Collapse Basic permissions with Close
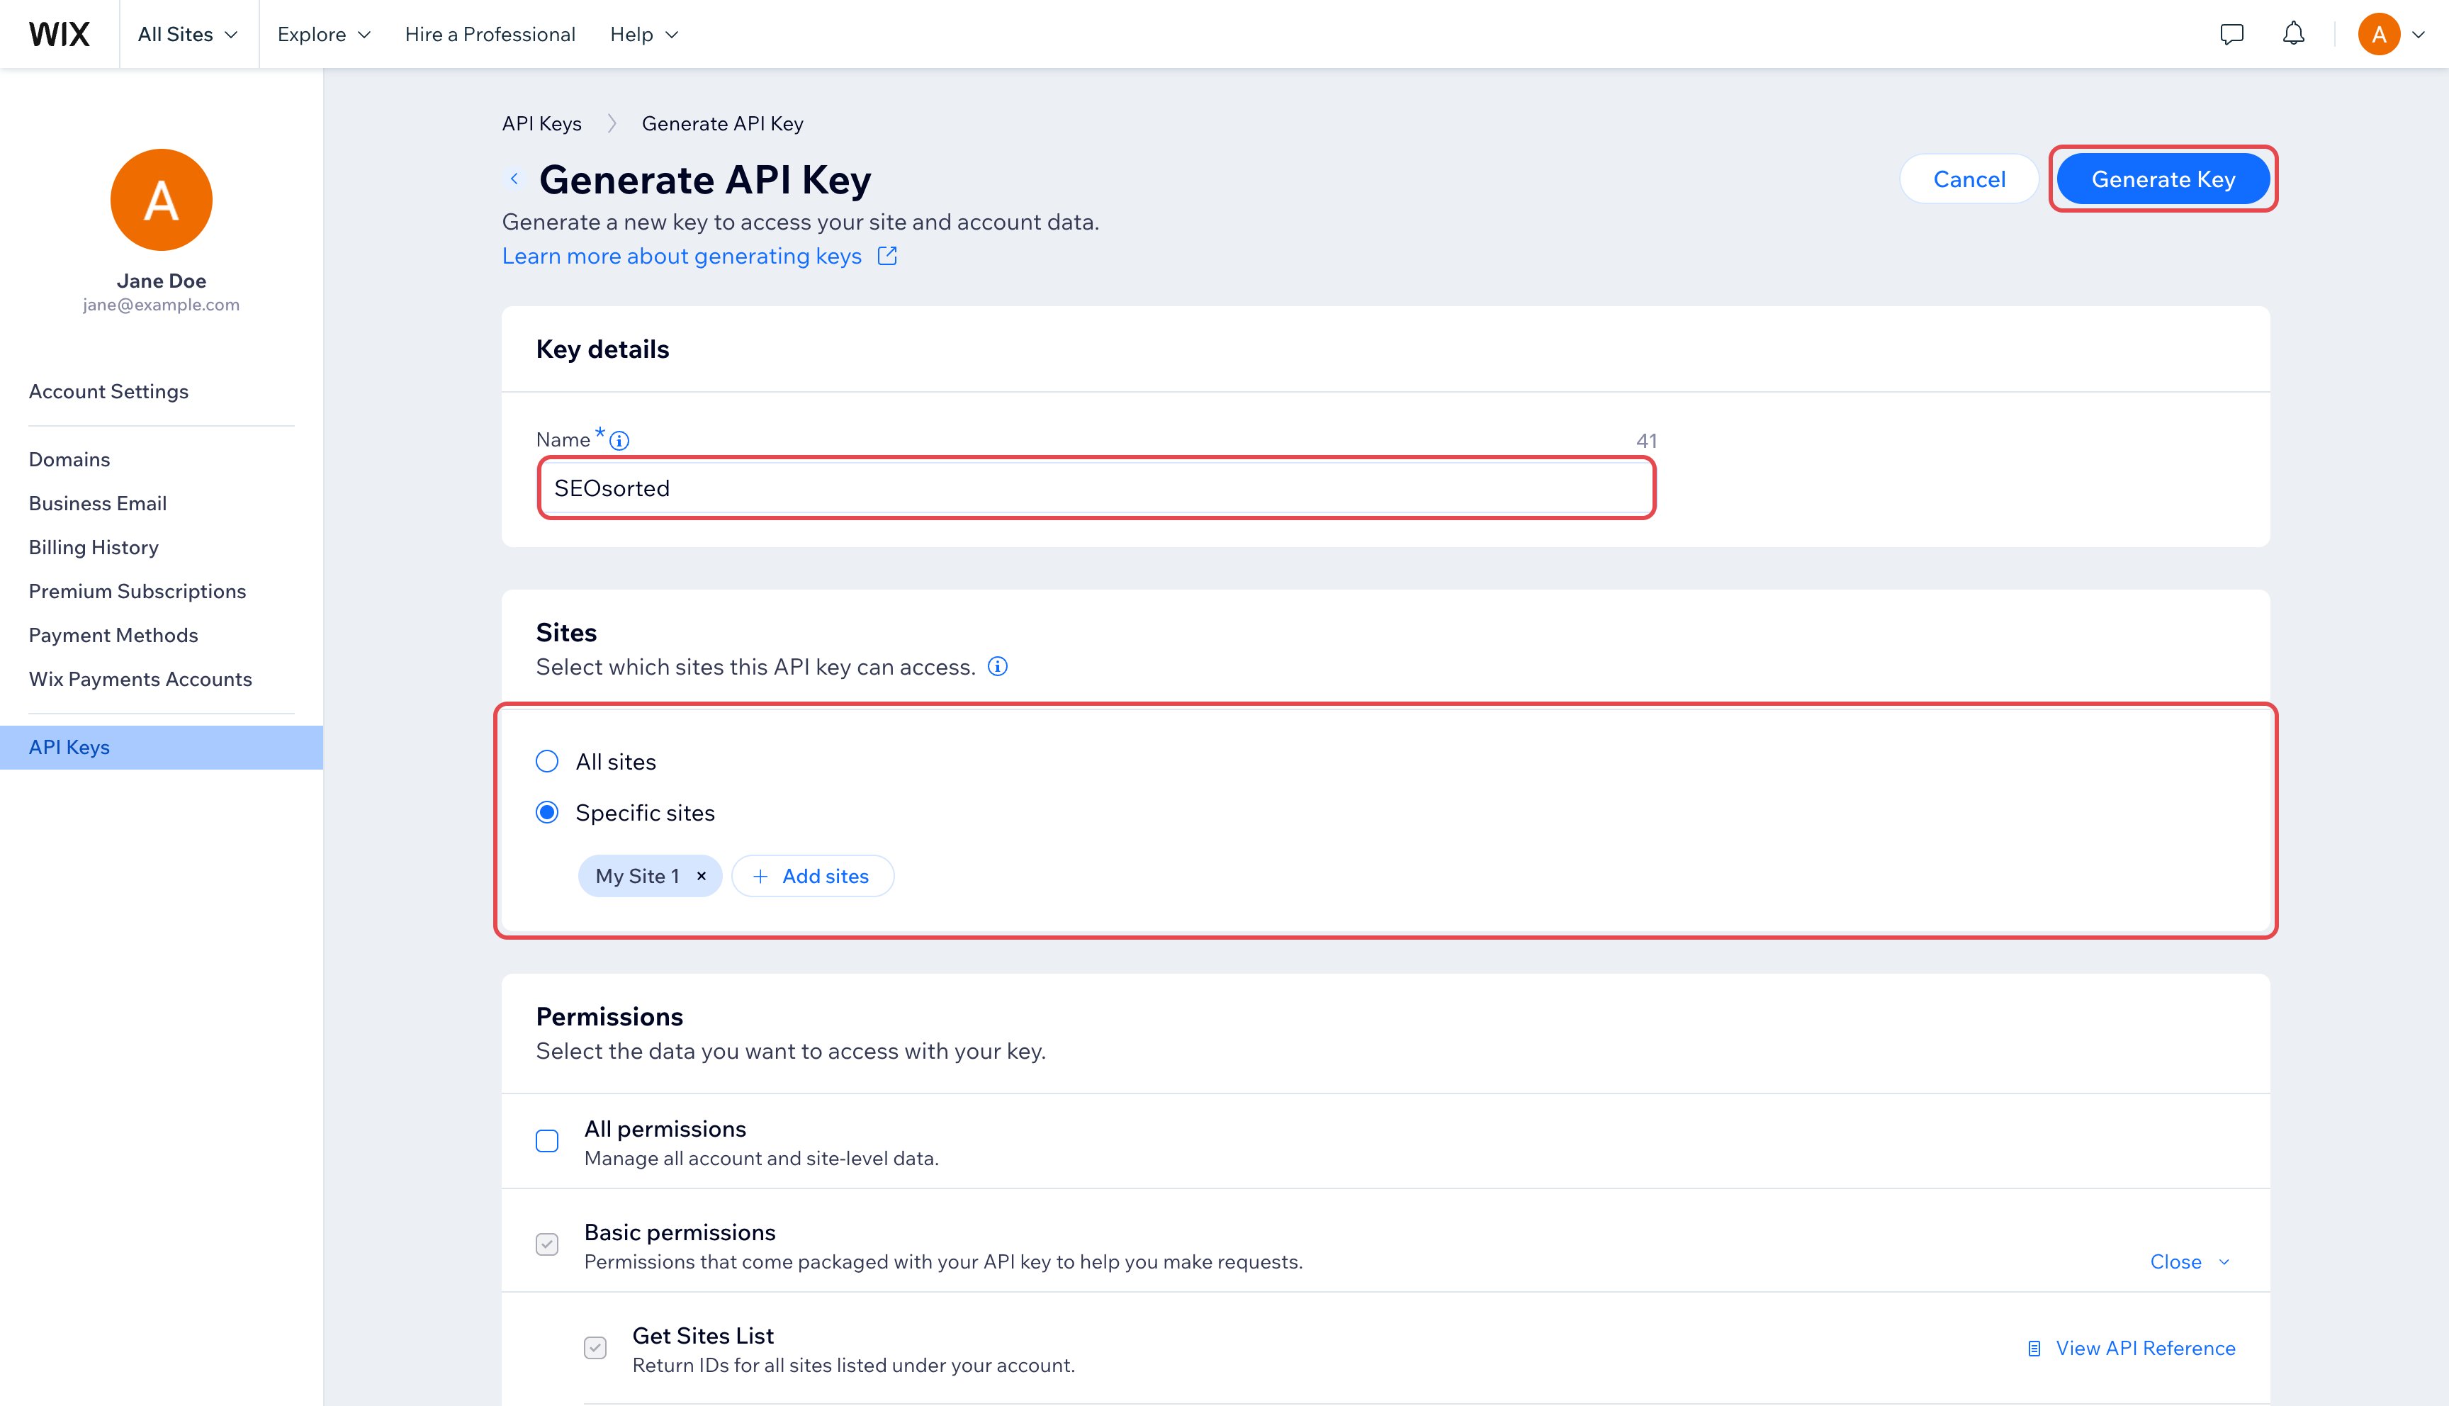 point(2190,1262)
